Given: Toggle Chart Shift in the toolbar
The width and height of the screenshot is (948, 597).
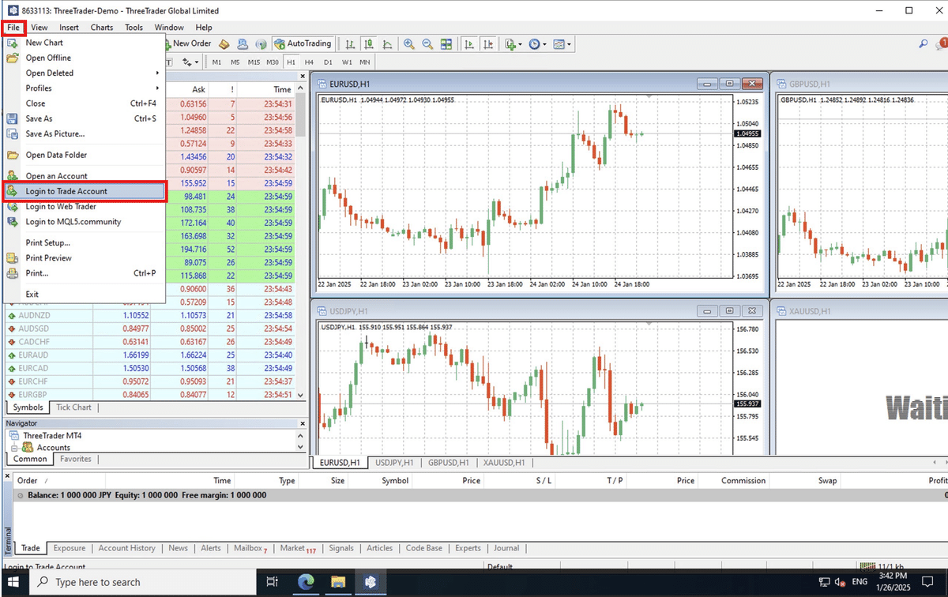Looking at the screenshot, I should (x=488, y=44).
